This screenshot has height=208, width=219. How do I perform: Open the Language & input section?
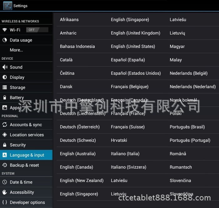click(27, 155)
